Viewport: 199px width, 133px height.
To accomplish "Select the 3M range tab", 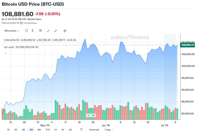I will pos(31,129).
